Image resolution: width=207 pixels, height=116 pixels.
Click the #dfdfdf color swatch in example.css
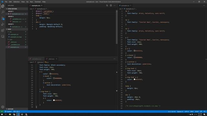(135, 79)
